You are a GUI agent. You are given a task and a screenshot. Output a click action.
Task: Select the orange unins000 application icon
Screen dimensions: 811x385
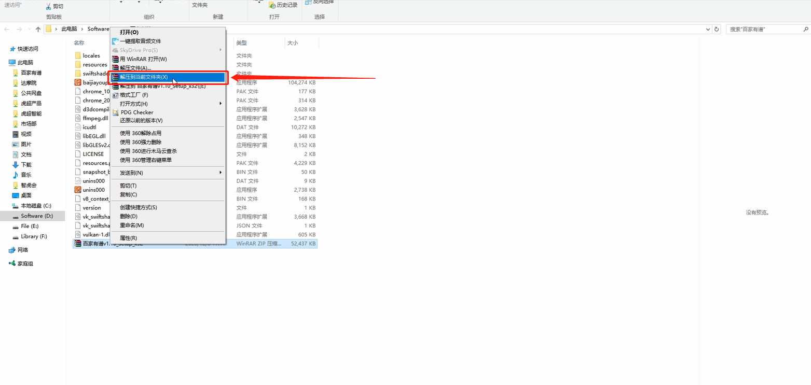tap(78, 190)
